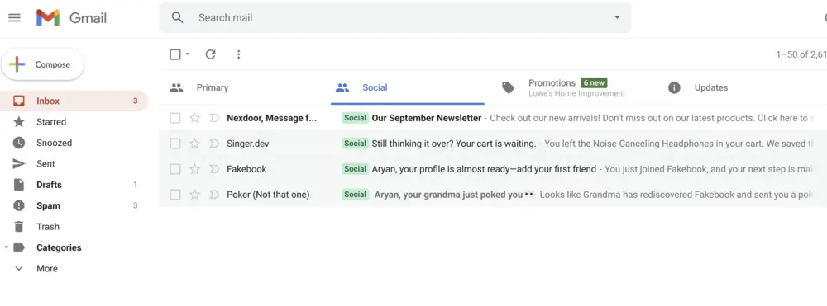This screenshot has width=827, height=306.
Task: Click the Compose button
Action: pos(43,64)
